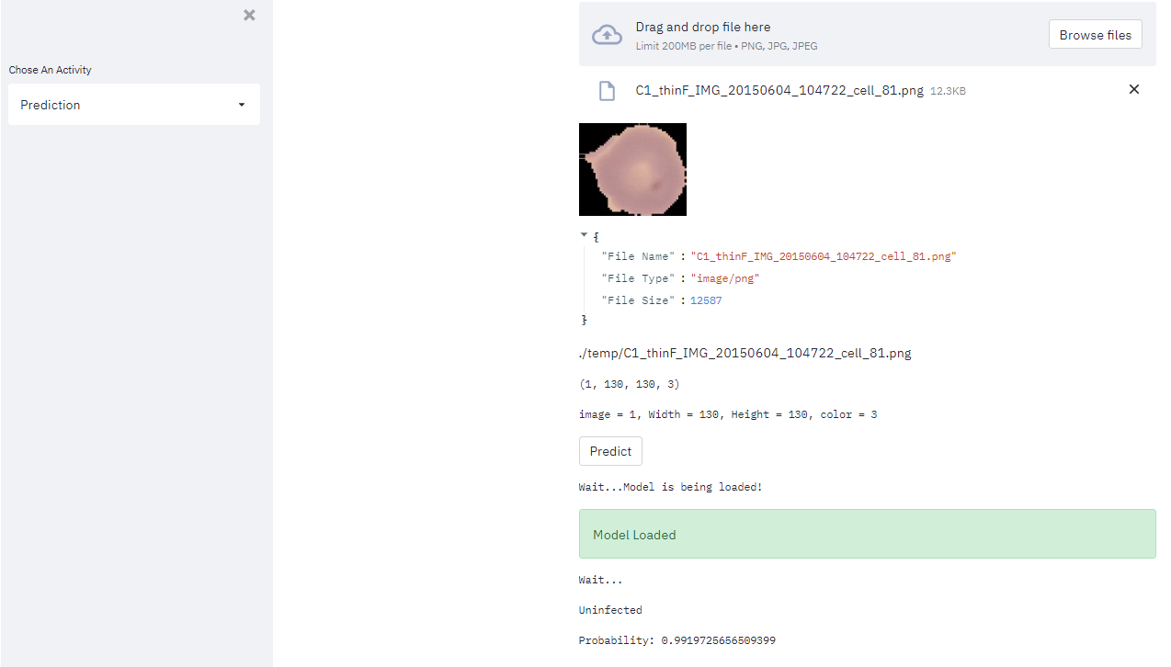Click the drag and drop file area
Image resolution: width=1171 pixels, height=667 pixels.
(827, 35)
